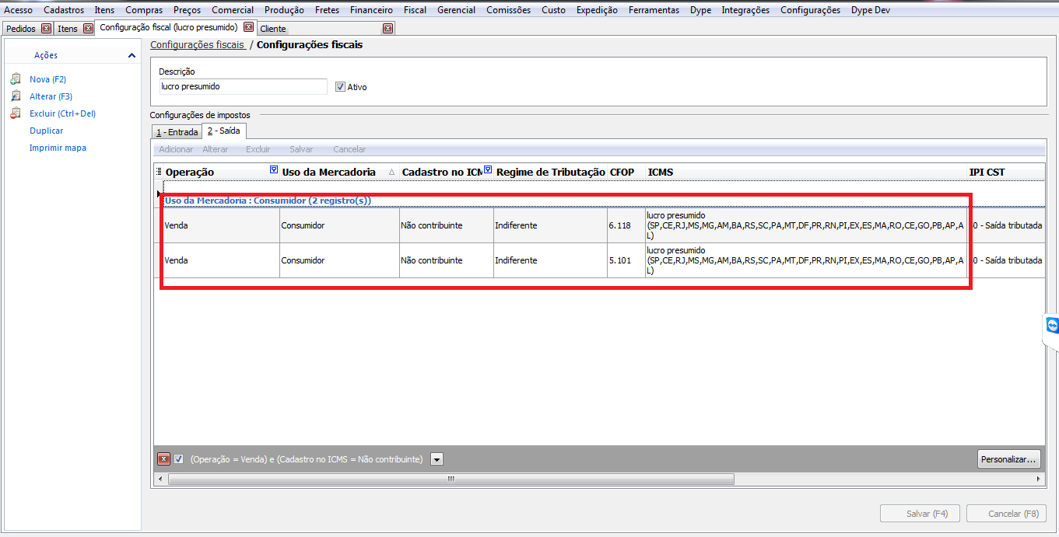This screenshot has width=1059, height=537.
Task: Collapse the Ações panel chevron
Action: point(132,56)
